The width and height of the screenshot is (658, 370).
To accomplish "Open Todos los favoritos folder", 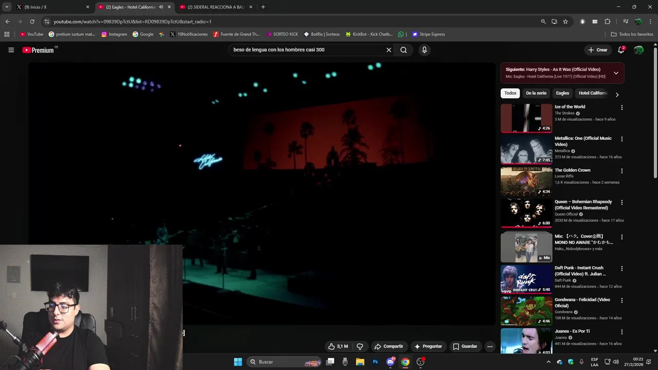I will (x=632, y=34).
